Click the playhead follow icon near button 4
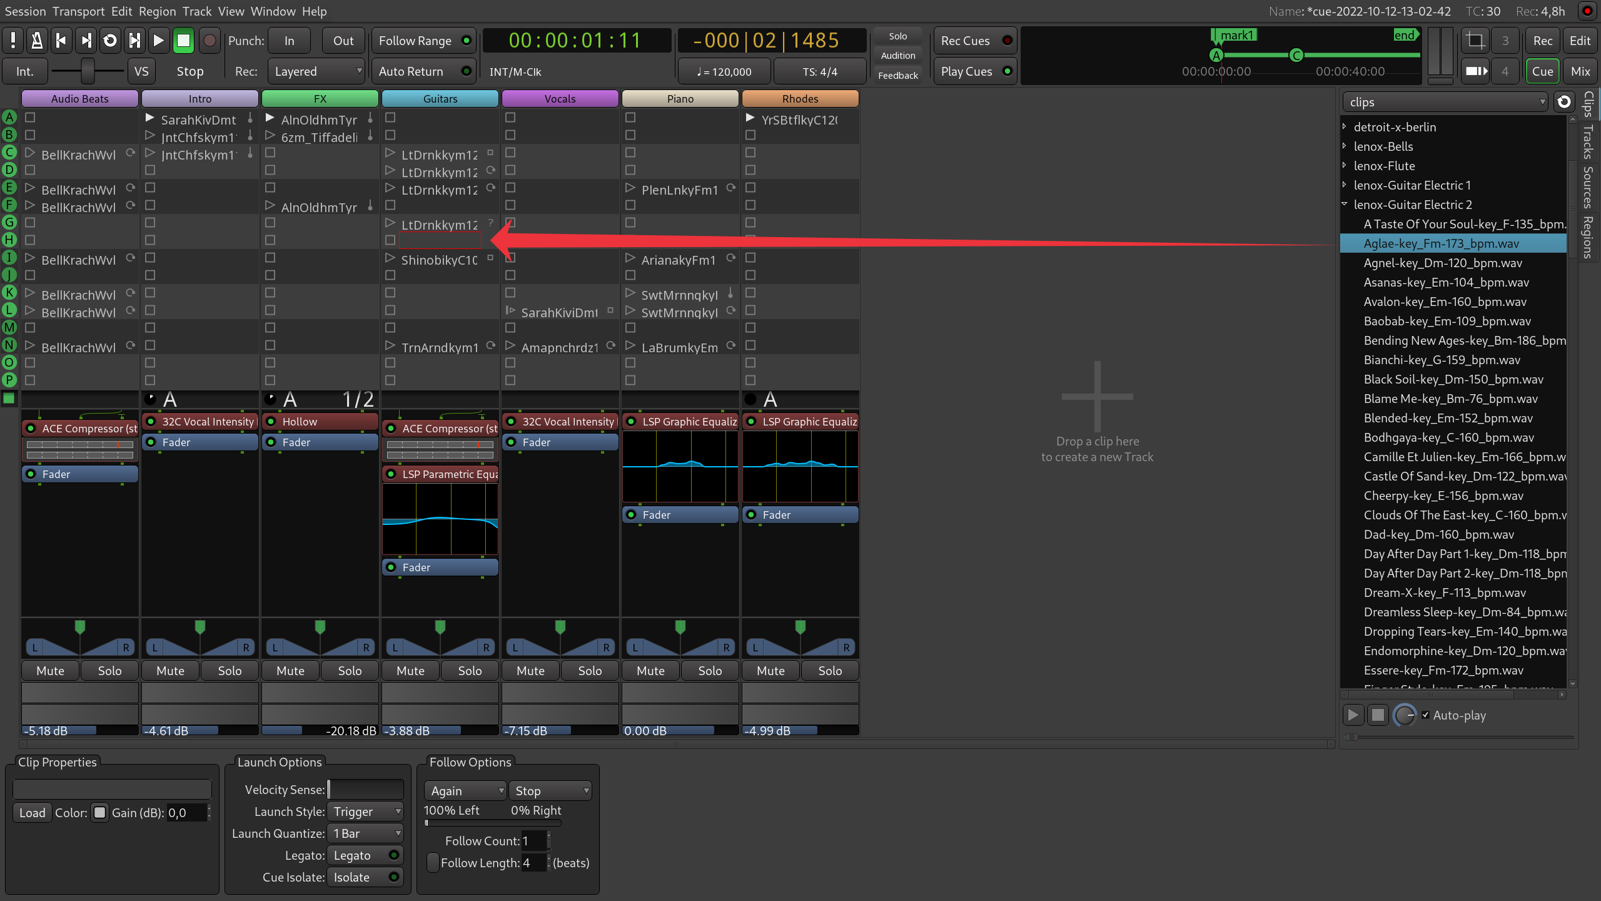The width and height of the screenshot is (1601, 901). [x=1475, y=71]
